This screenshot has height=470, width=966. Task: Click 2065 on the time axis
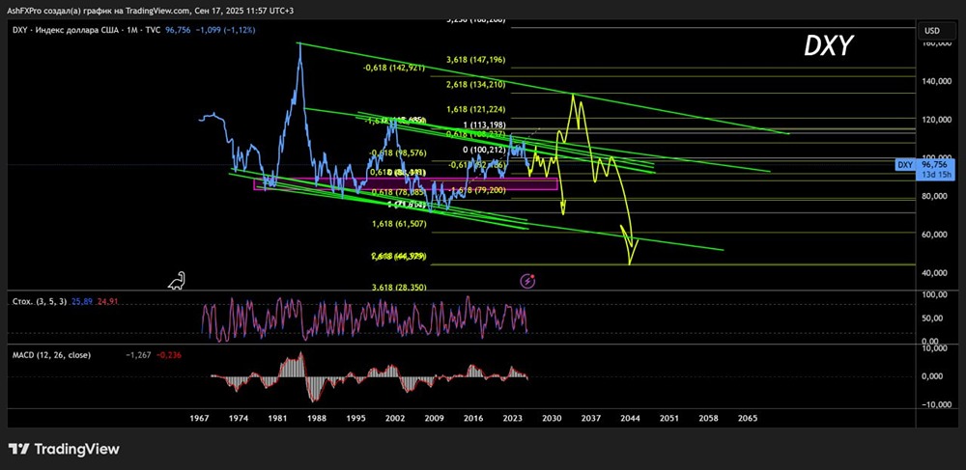[748, 418]
